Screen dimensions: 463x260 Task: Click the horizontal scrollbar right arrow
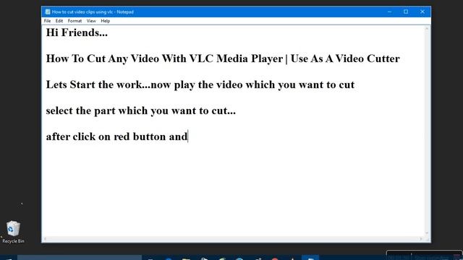[421, 239]
